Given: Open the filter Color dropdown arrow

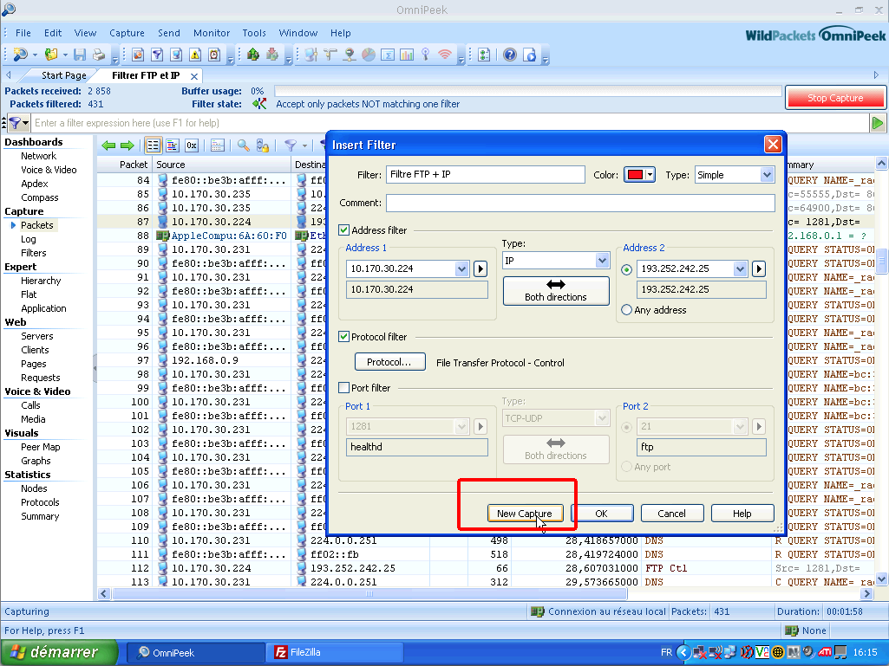Looking at the screenshot, I should 650,174.
